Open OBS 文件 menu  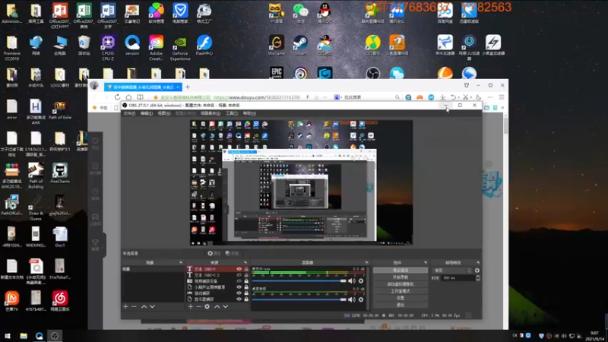click(x=129, y=113)
